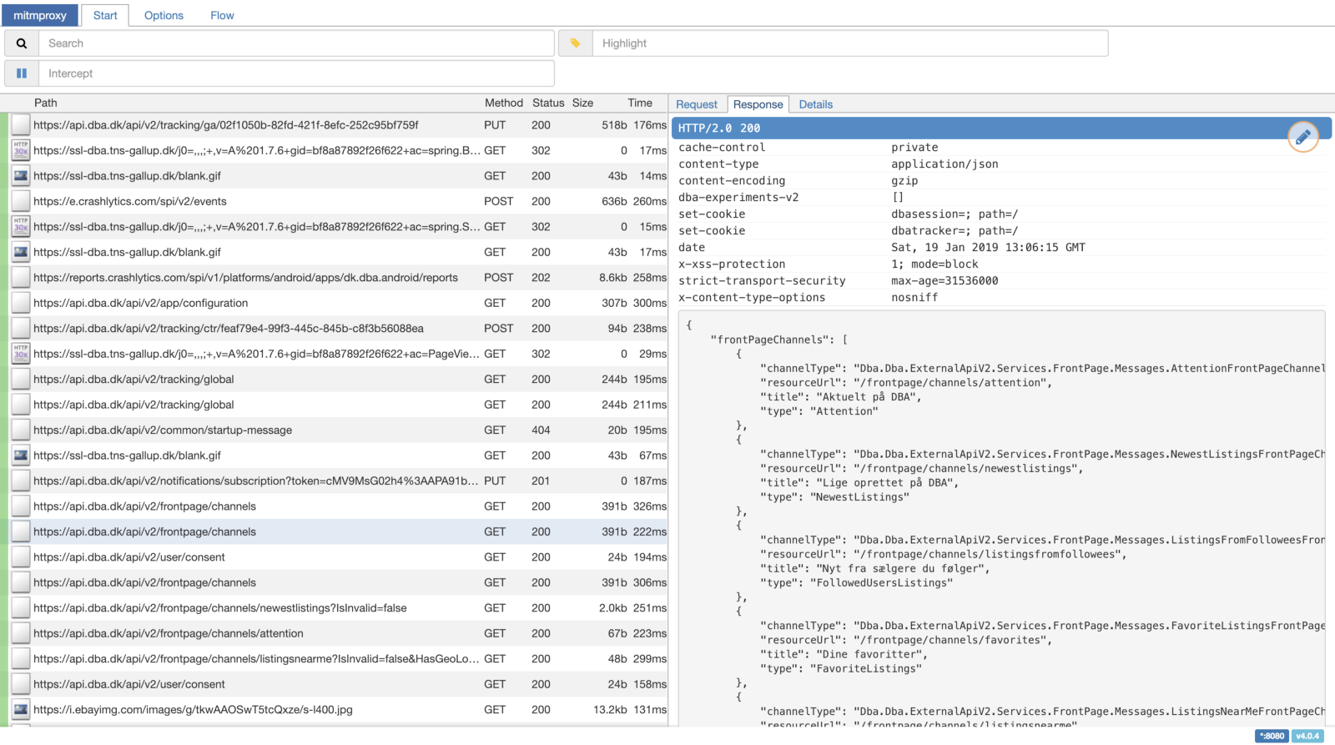Click the pencil edit response button

click(1302, 137)
